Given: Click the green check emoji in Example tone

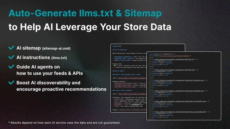Looking at the screenshot, I should tap(115, 66).
